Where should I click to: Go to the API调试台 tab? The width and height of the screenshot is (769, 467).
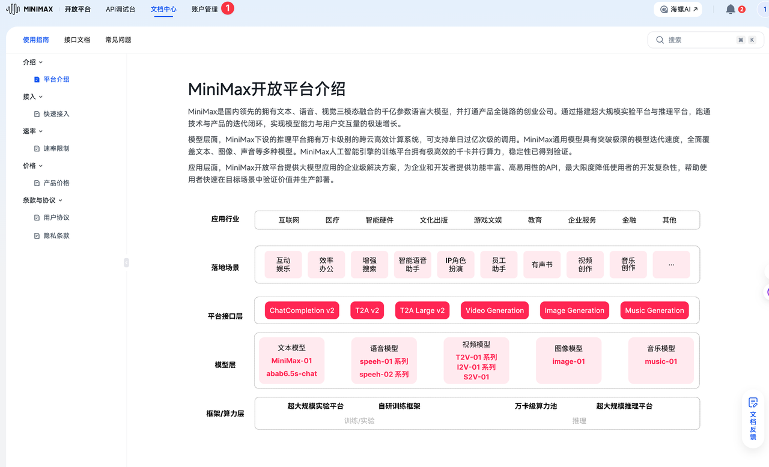tap(120, 10)
